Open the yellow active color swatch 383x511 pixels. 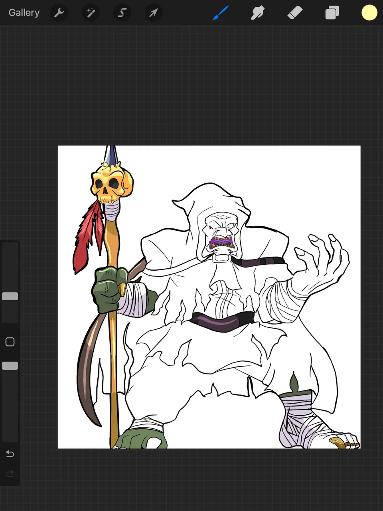369,13
